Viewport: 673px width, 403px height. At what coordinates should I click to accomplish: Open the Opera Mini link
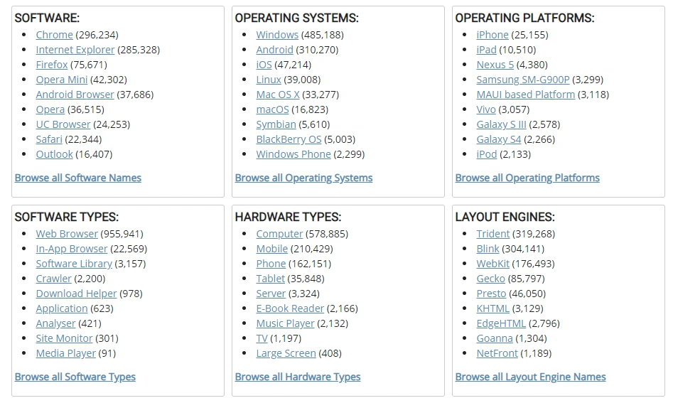click(x=62, y=80)
